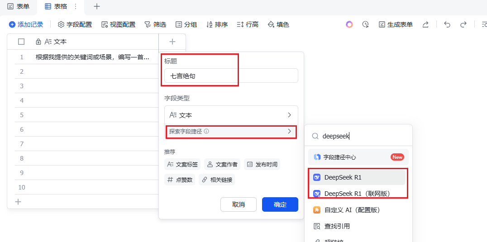Open the history clock icon in toolbar

[366, 24]
